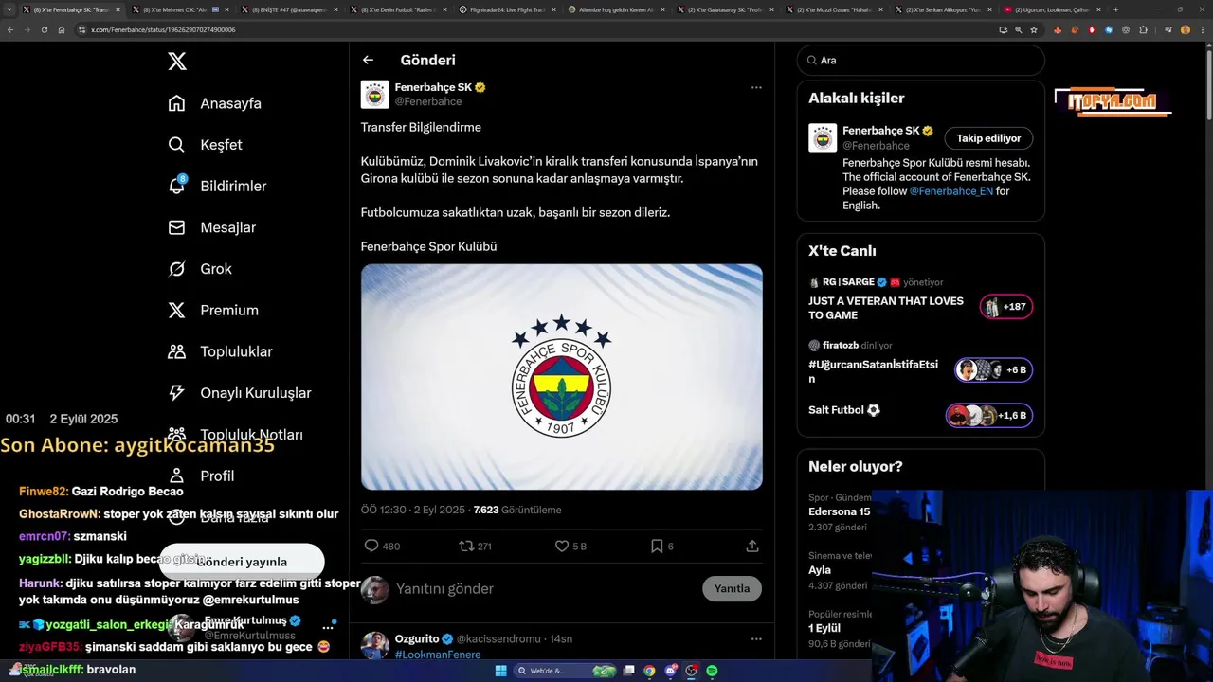Open the post timestamp ÖÖ 12:30 · 2 Eyl 2025
This screenshot has width=1213, height=682.
tap(413, 510)
